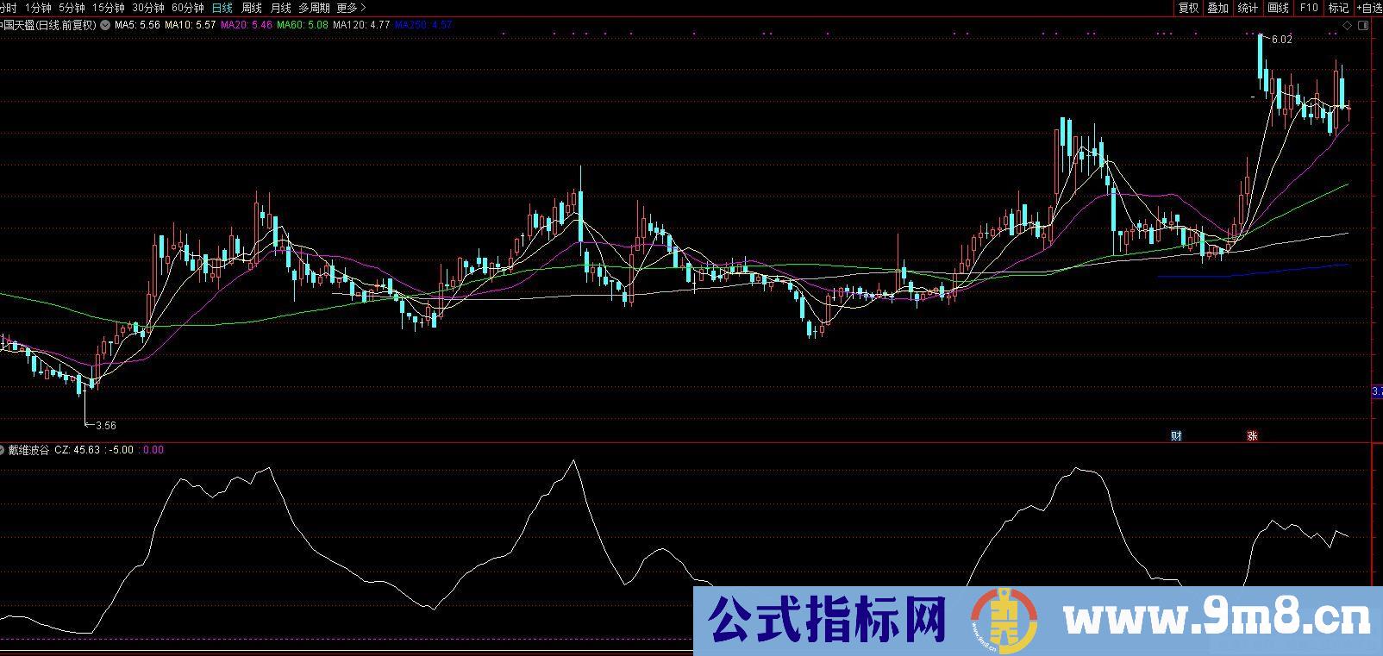Select the 30分钟 chart period
1383x656 pixels.
point(147,8)
